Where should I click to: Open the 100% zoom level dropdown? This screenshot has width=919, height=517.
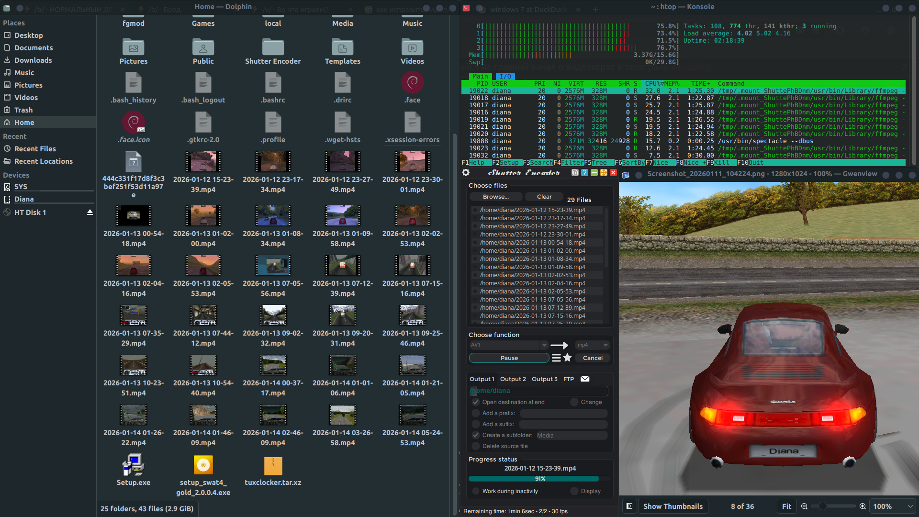pyautogui.click(x=909, y=506)
